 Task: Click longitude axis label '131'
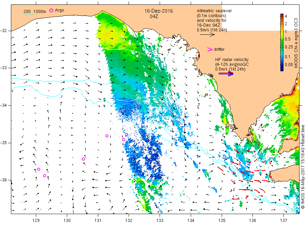98,221
